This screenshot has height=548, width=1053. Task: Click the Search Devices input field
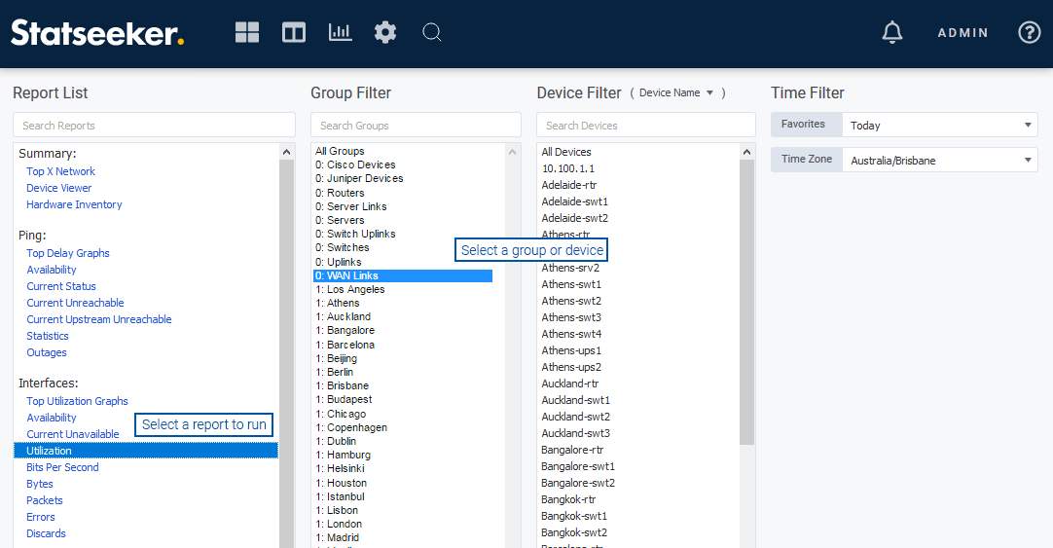pos(645,126)
